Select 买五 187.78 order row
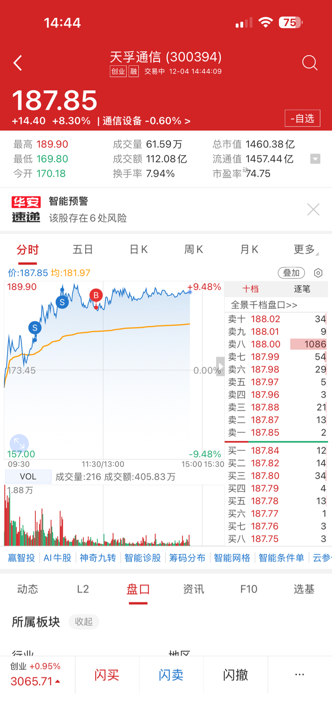332x720 pixels. click(x=277, y=501)
